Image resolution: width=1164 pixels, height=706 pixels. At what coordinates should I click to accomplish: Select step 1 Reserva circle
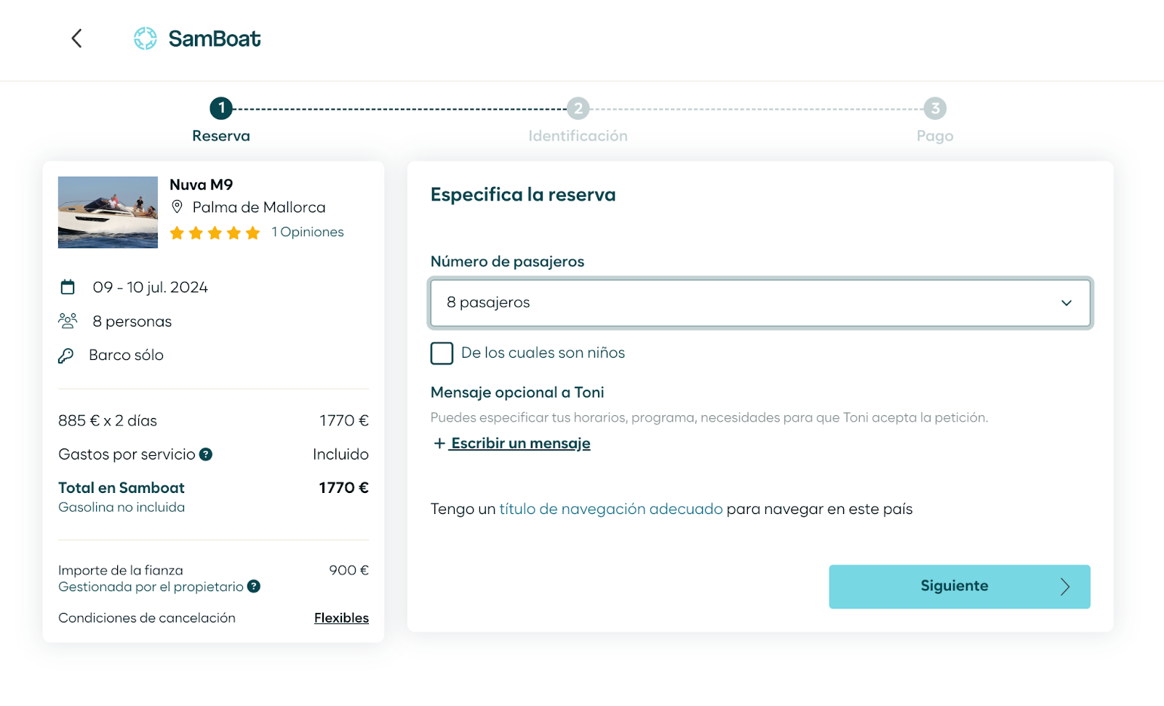pos(221,108)
